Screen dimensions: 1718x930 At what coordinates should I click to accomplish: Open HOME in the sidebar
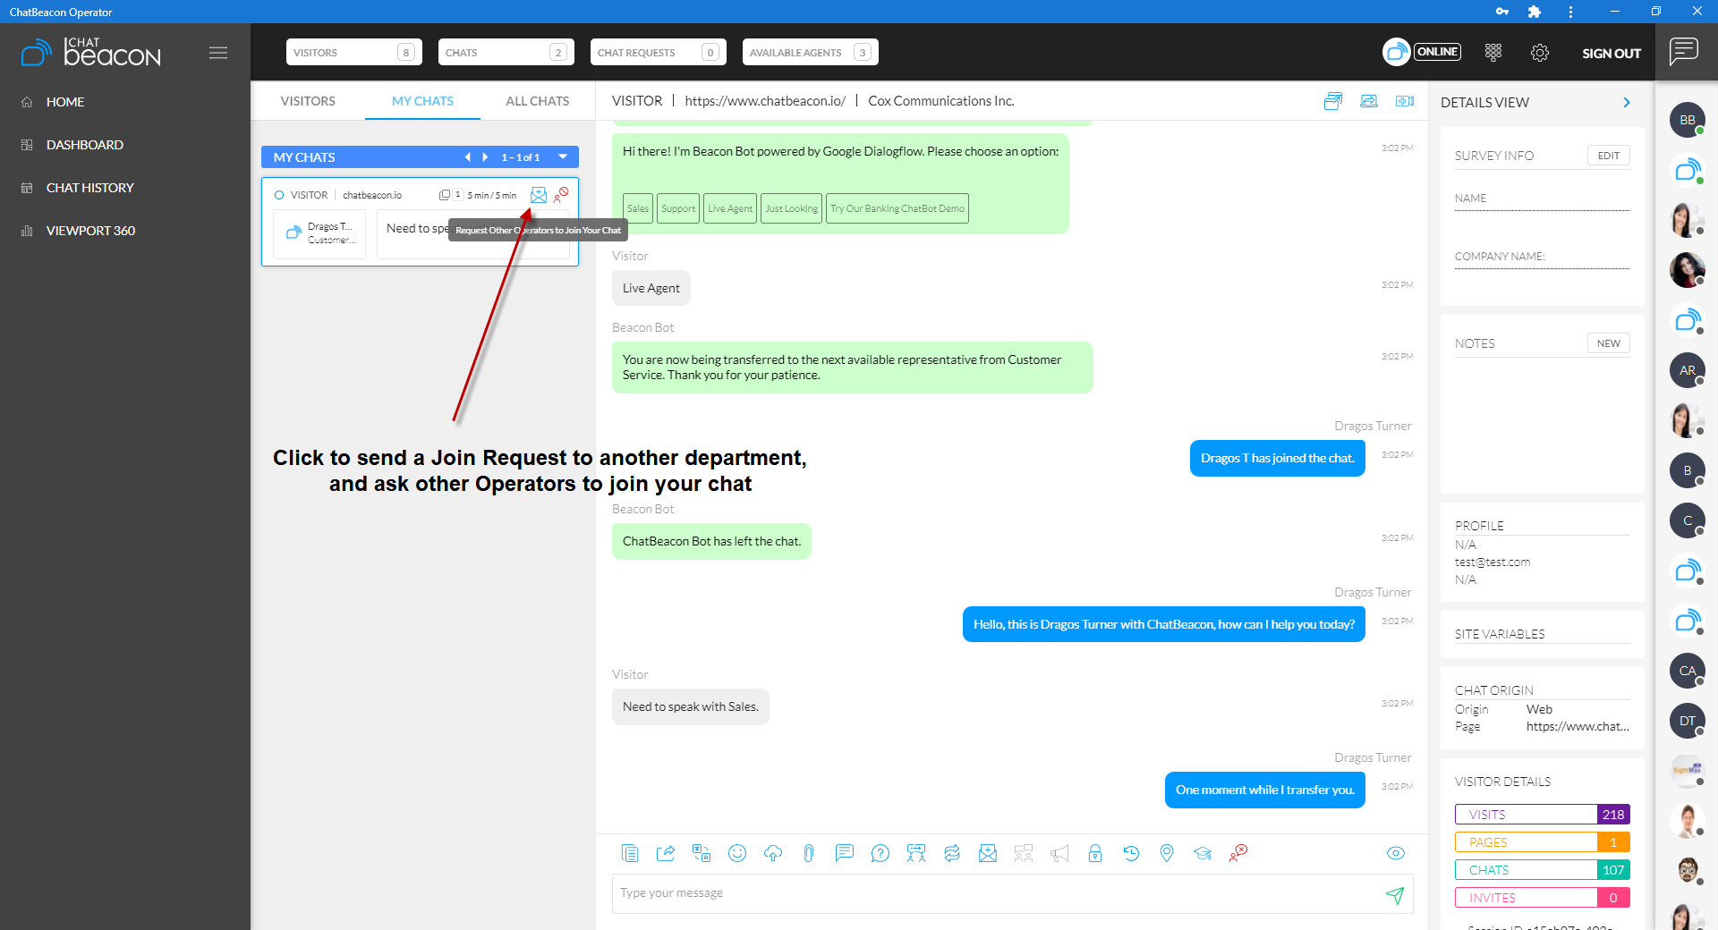pos(65,102)
